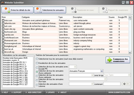The width and height of the screenshot is (134, 95).
Task: Open the 'Selectionnez les annuaires' step
Action: click(x=50, y=10)
